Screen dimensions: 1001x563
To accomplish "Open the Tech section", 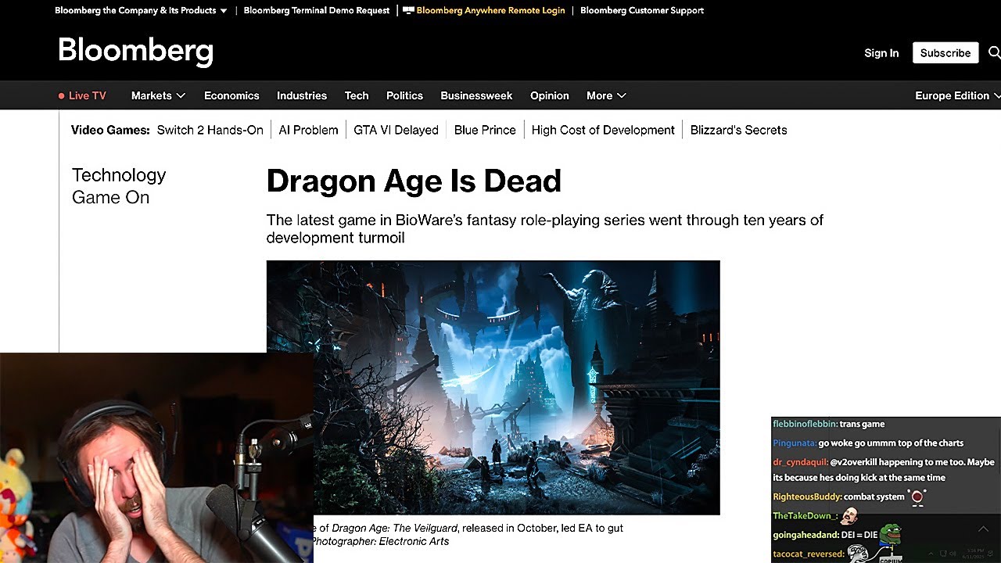I will [x=357, y=95].
